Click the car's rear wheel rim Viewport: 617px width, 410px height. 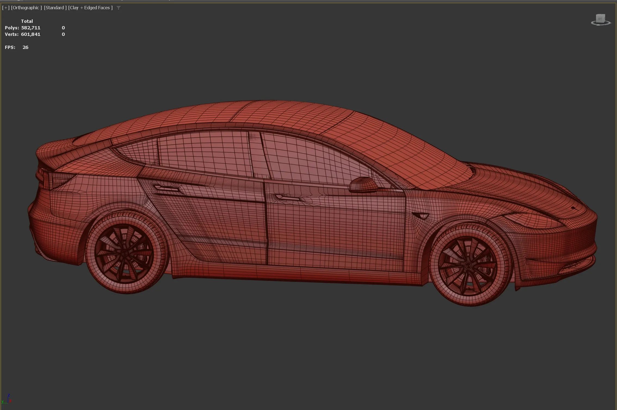[124, 253]
